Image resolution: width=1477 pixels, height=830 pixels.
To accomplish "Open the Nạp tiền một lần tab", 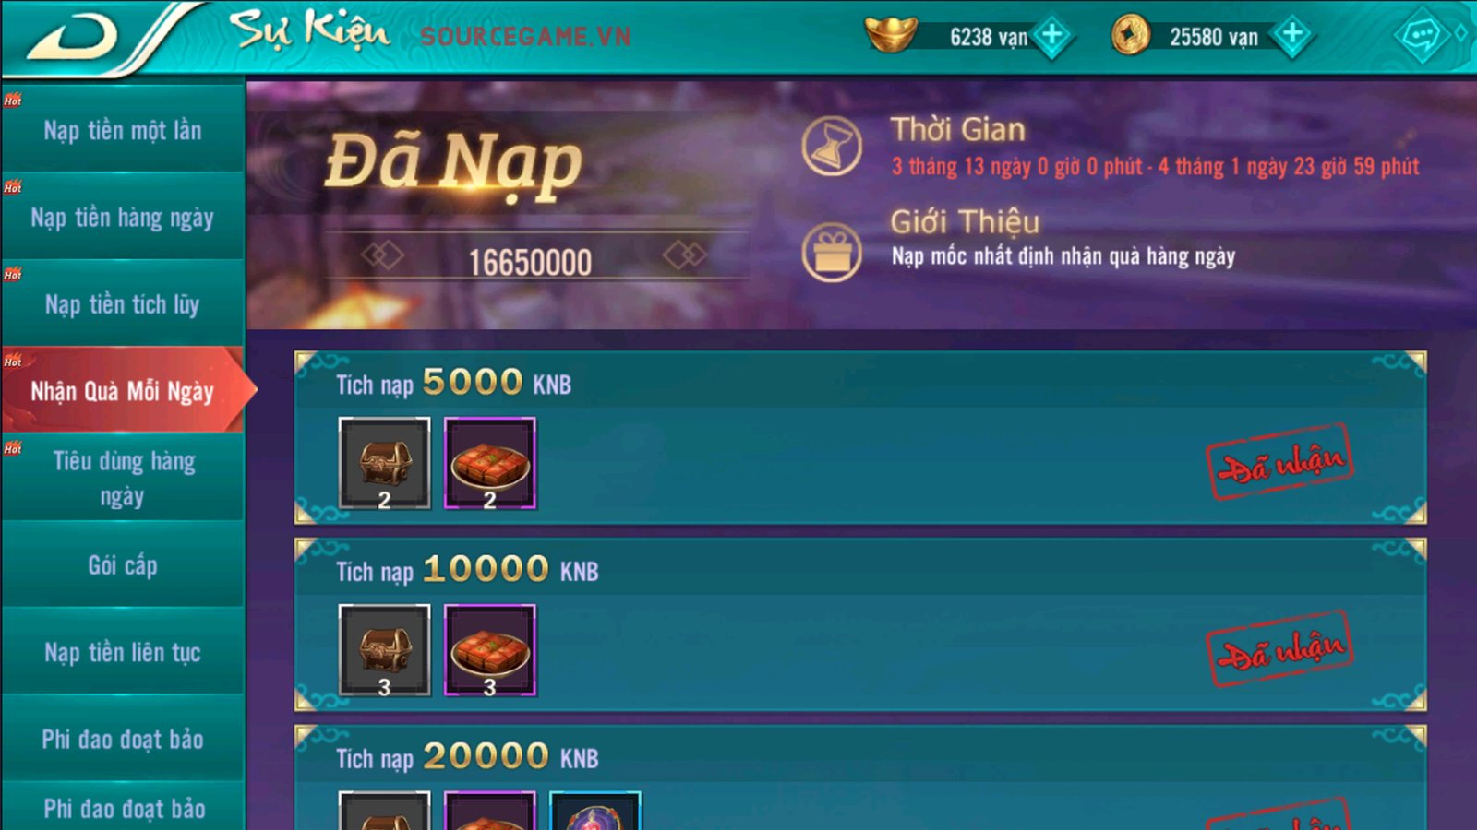I will (x=123, y=130).
